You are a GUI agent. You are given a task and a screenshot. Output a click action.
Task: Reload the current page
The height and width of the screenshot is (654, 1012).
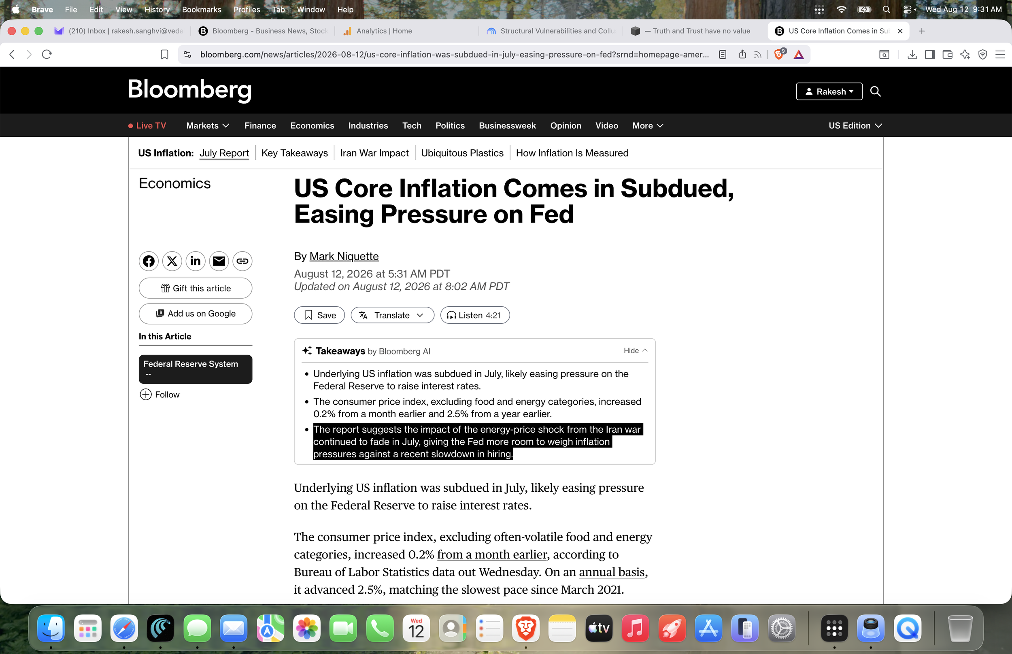click(47, 54)
